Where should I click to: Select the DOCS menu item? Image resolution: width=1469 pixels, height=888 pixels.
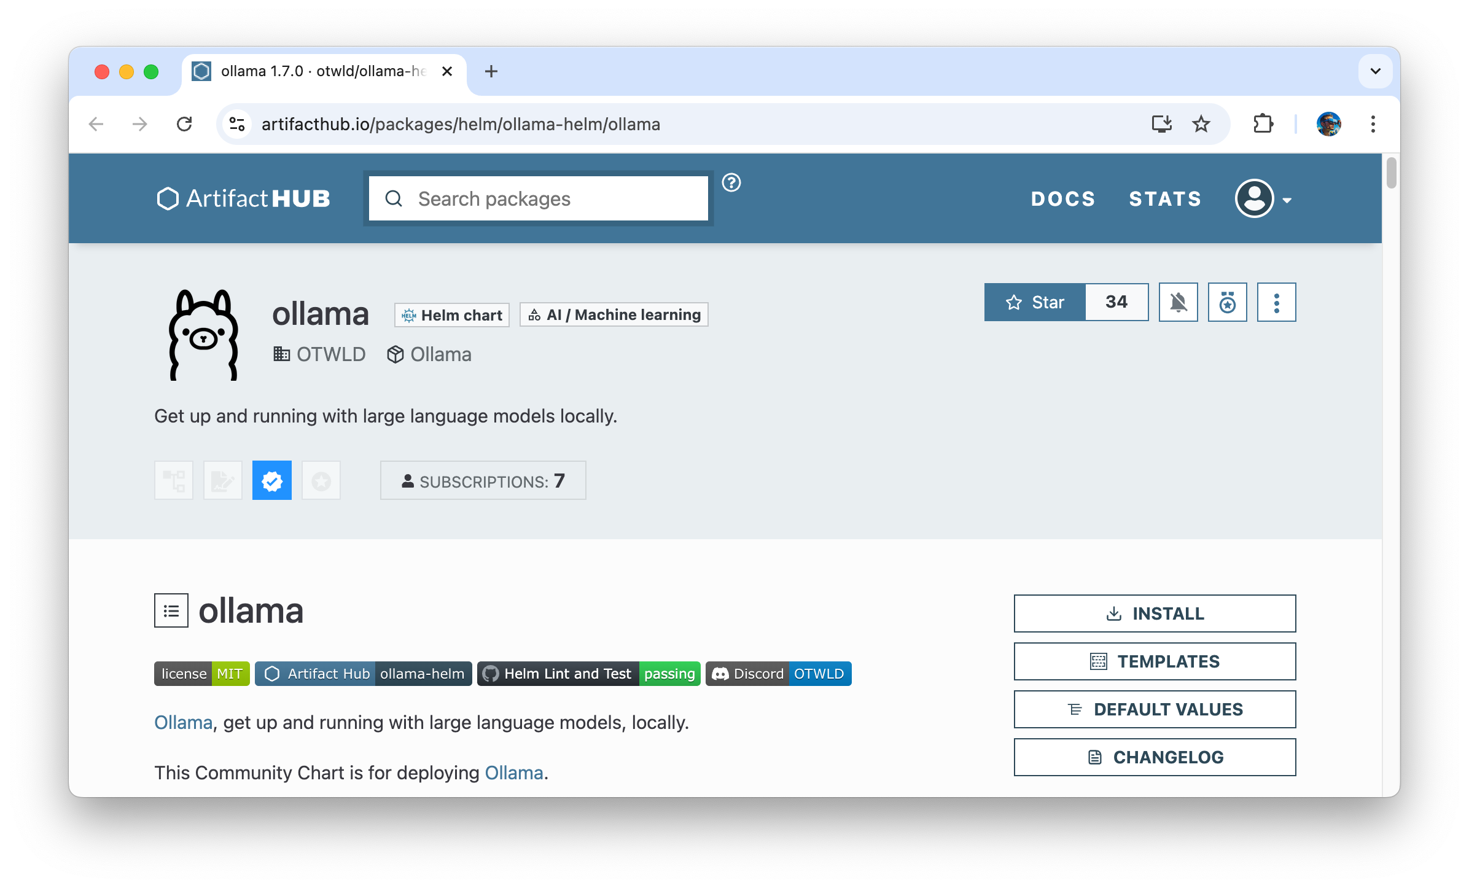point(1064,198)
